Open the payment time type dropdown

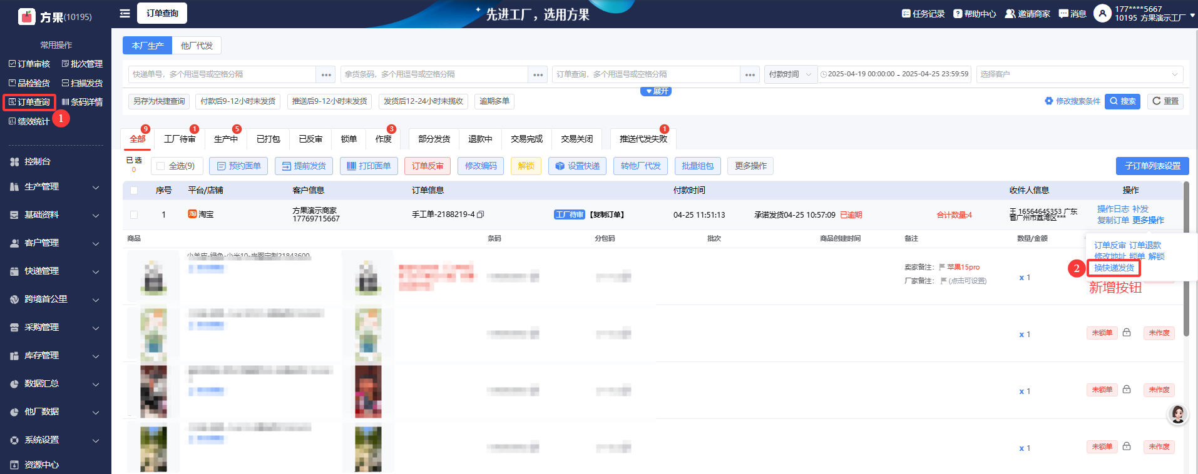tap(790, 74)
